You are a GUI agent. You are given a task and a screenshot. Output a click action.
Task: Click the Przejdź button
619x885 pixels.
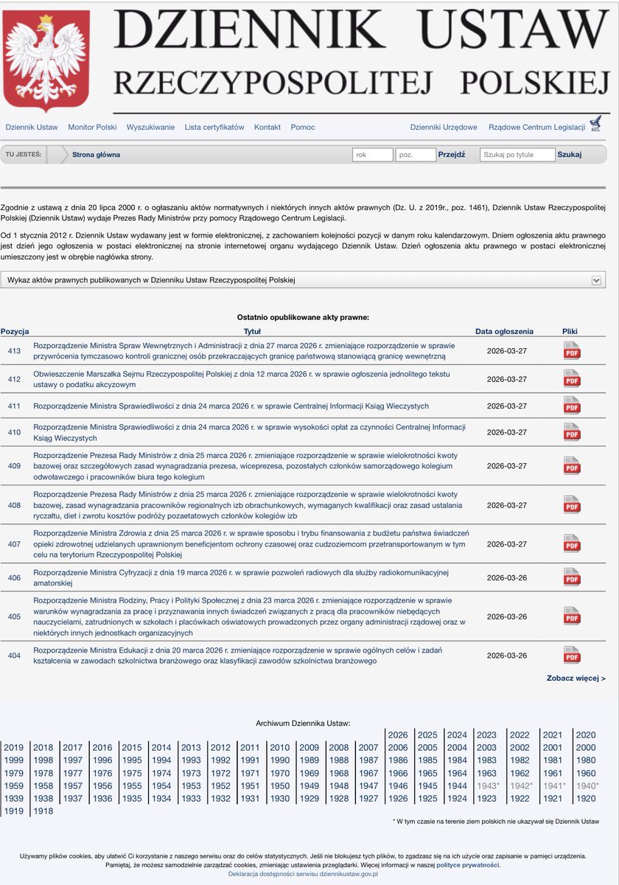coord(452,155)
